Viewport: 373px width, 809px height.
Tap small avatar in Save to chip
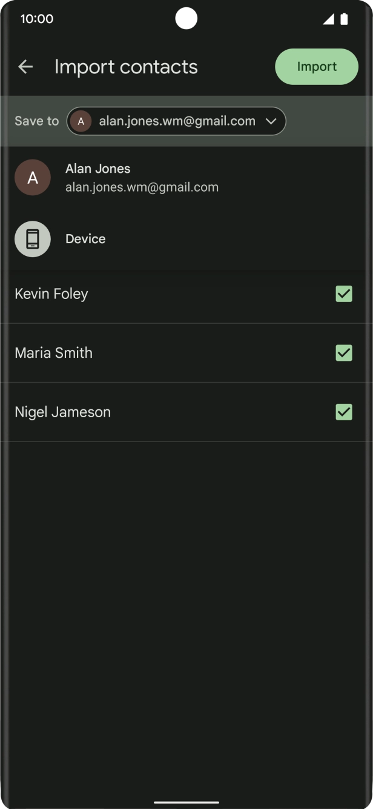[x=81, y=121]
